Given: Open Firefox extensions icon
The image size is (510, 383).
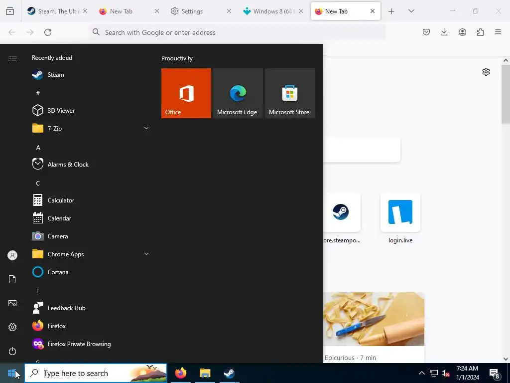Looking at the screenshot, I should (480, 32).
